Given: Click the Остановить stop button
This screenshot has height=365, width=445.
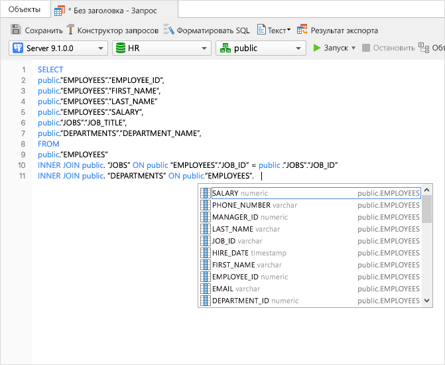Looking at the screenshot, I should pyautogui.click(x=388, y=48).
